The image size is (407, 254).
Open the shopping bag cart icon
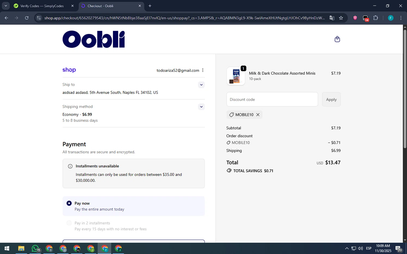[x=337, y=39]
